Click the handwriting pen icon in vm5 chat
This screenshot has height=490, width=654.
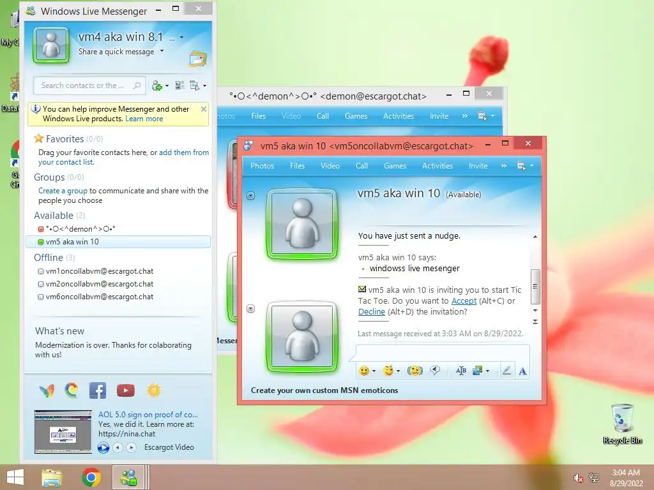coord(506,371)
